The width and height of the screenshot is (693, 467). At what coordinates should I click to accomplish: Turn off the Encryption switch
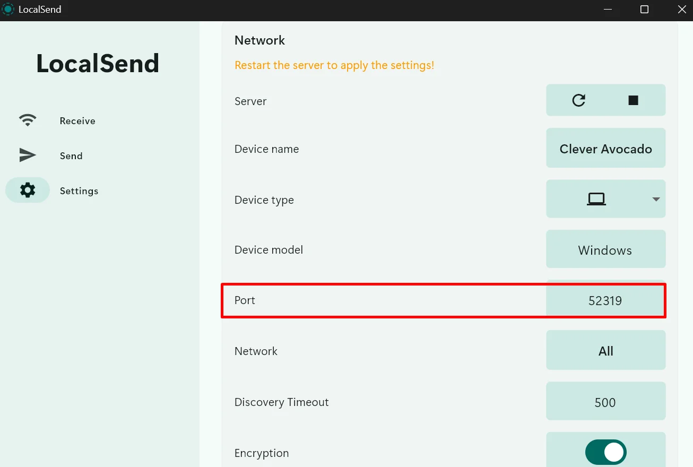pyautogui.click(x=606, y=452)
